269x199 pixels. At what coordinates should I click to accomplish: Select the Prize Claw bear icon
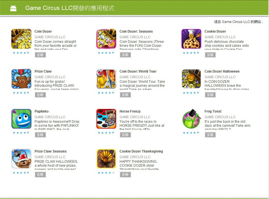tap(22, 79)
